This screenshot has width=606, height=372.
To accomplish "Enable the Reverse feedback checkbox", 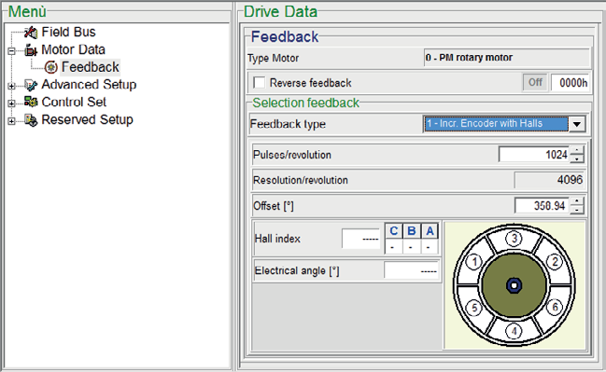I will coord(259,83).
